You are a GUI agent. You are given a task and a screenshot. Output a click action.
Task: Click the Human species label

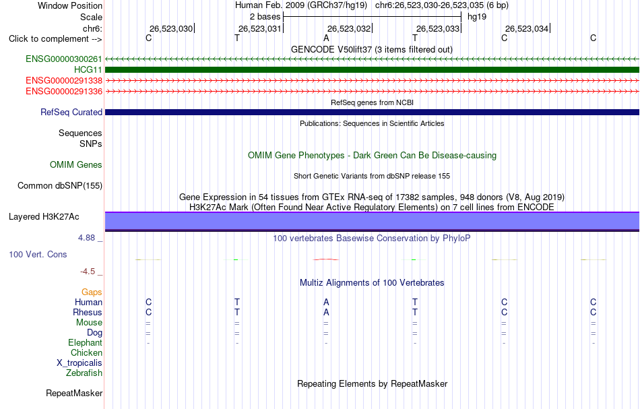[x=88, y=302]
